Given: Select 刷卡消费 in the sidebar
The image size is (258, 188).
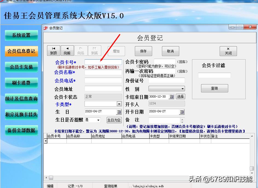Looking at the screenshot, I should [21, 83].
